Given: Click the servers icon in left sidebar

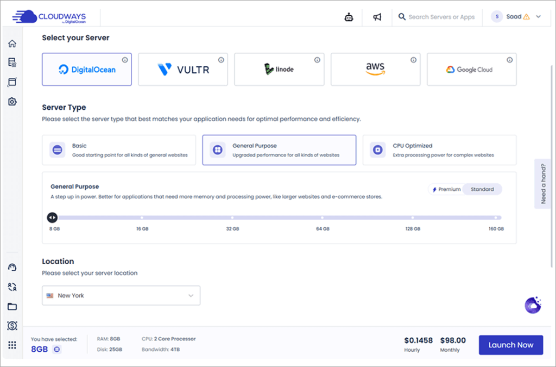Looking at the screenshot, I should click(x=12, y=63).
